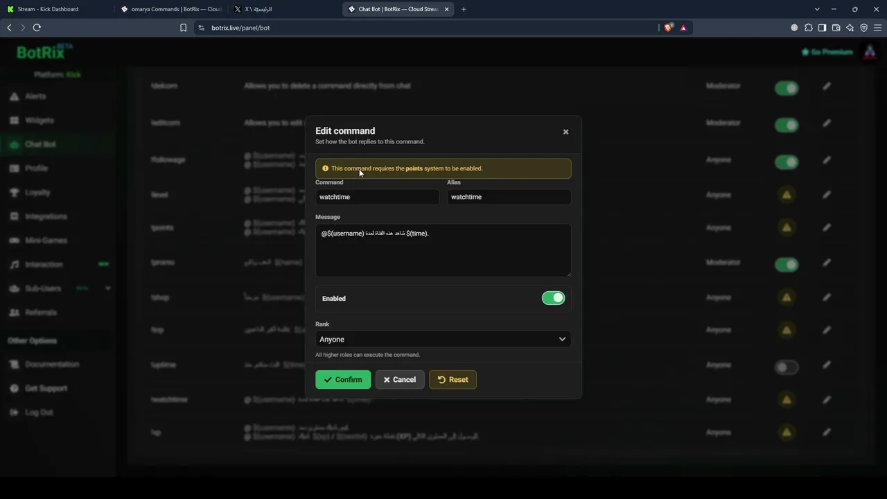Open the Brave Wallet icon

coord(836,28)
